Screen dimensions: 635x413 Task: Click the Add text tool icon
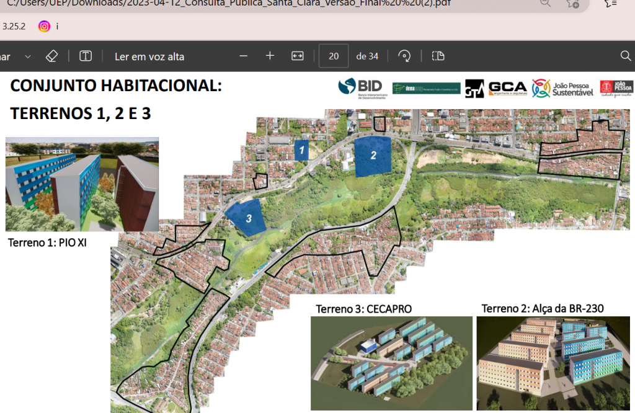click(x=86, y=56)
